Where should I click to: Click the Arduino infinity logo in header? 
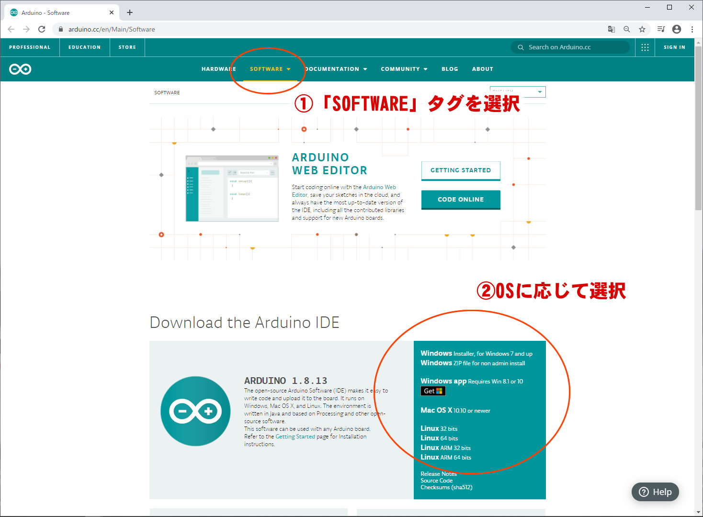click(20, 69)
